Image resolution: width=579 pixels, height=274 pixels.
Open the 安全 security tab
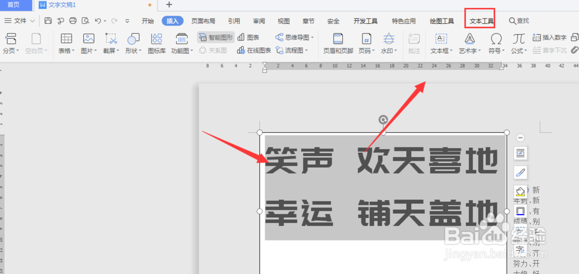pos(334,21)
